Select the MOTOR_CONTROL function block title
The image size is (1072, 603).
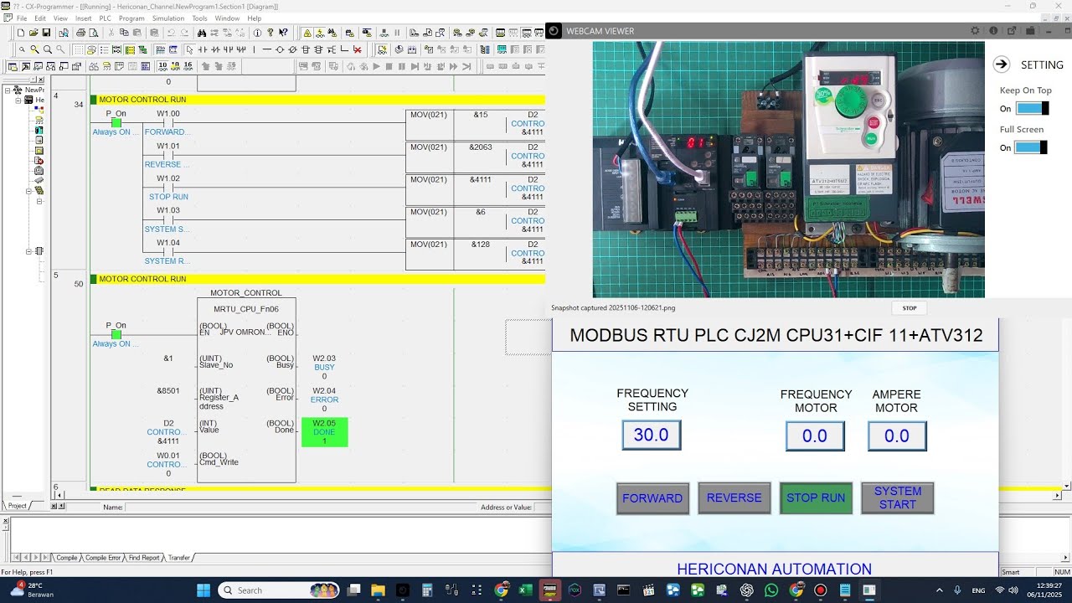click(x=246, y=293)
